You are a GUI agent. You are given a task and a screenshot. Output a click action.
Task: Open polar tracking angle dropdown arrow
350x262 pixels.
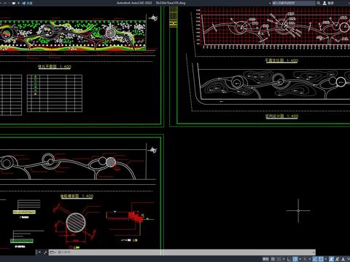(x=300, y=259)
